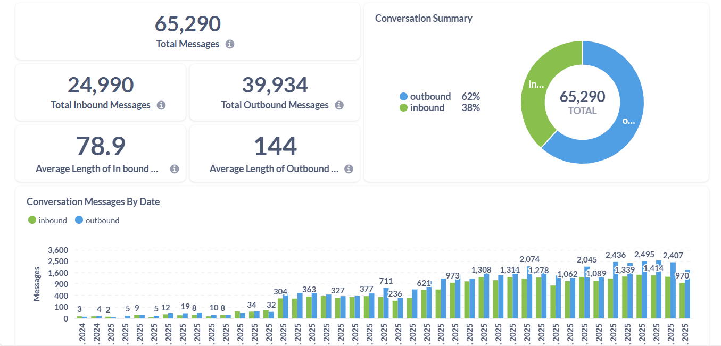This screenshot has height=346, width=721.
Task: Toggle outbound 62% entry in donut legend
Action: click(440, 96)
